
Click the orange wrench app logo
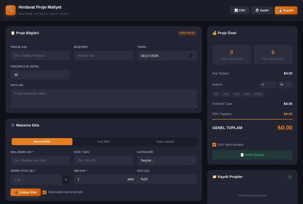point(11,10)
